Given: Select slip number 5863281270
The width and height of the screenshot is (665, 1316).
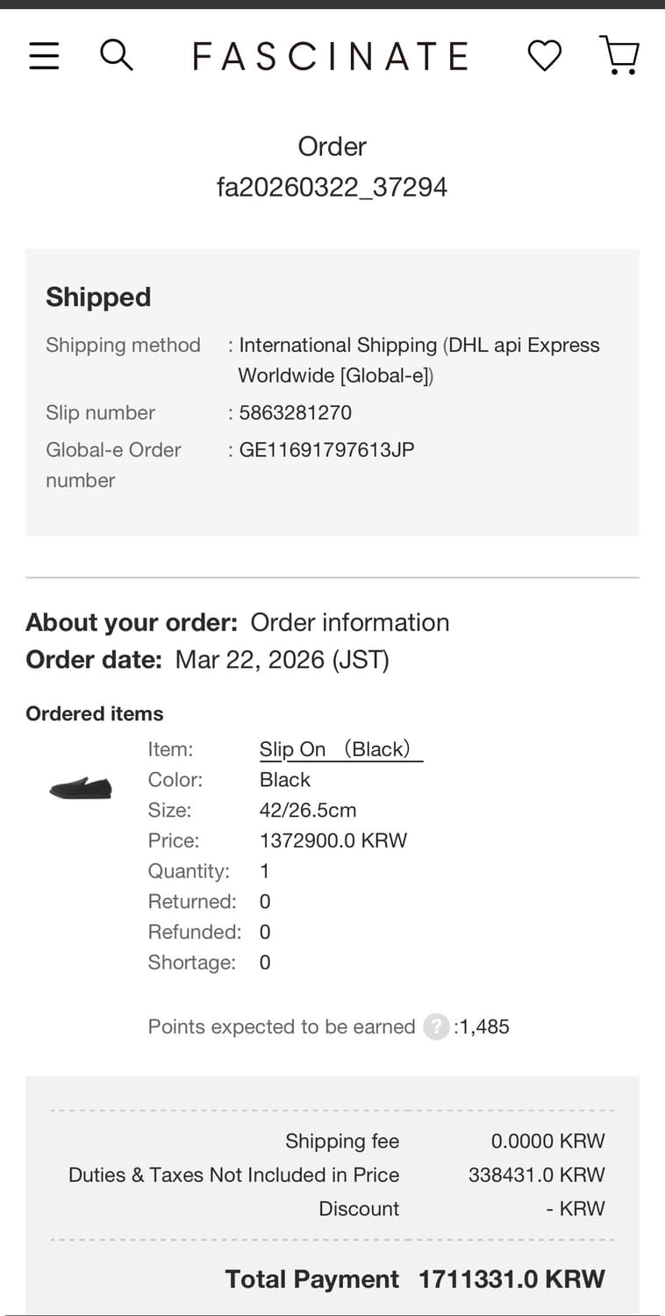Looking at the screenshot, I should [295, 412].
